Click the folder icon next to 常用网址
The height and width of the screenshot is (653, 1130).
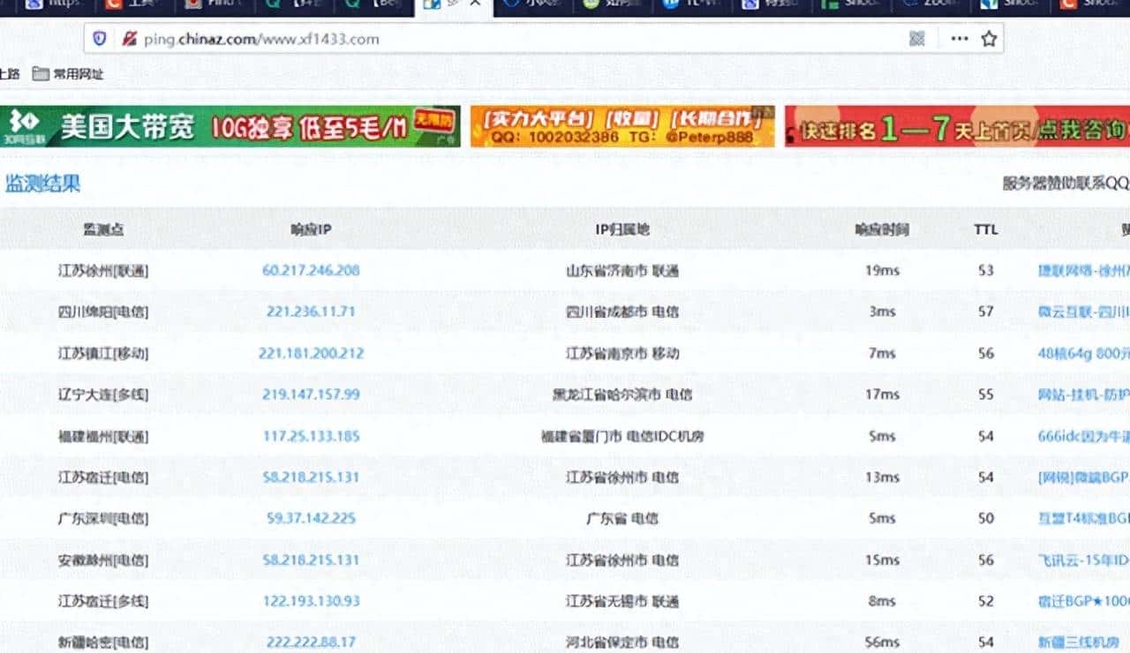coord(39,74)
